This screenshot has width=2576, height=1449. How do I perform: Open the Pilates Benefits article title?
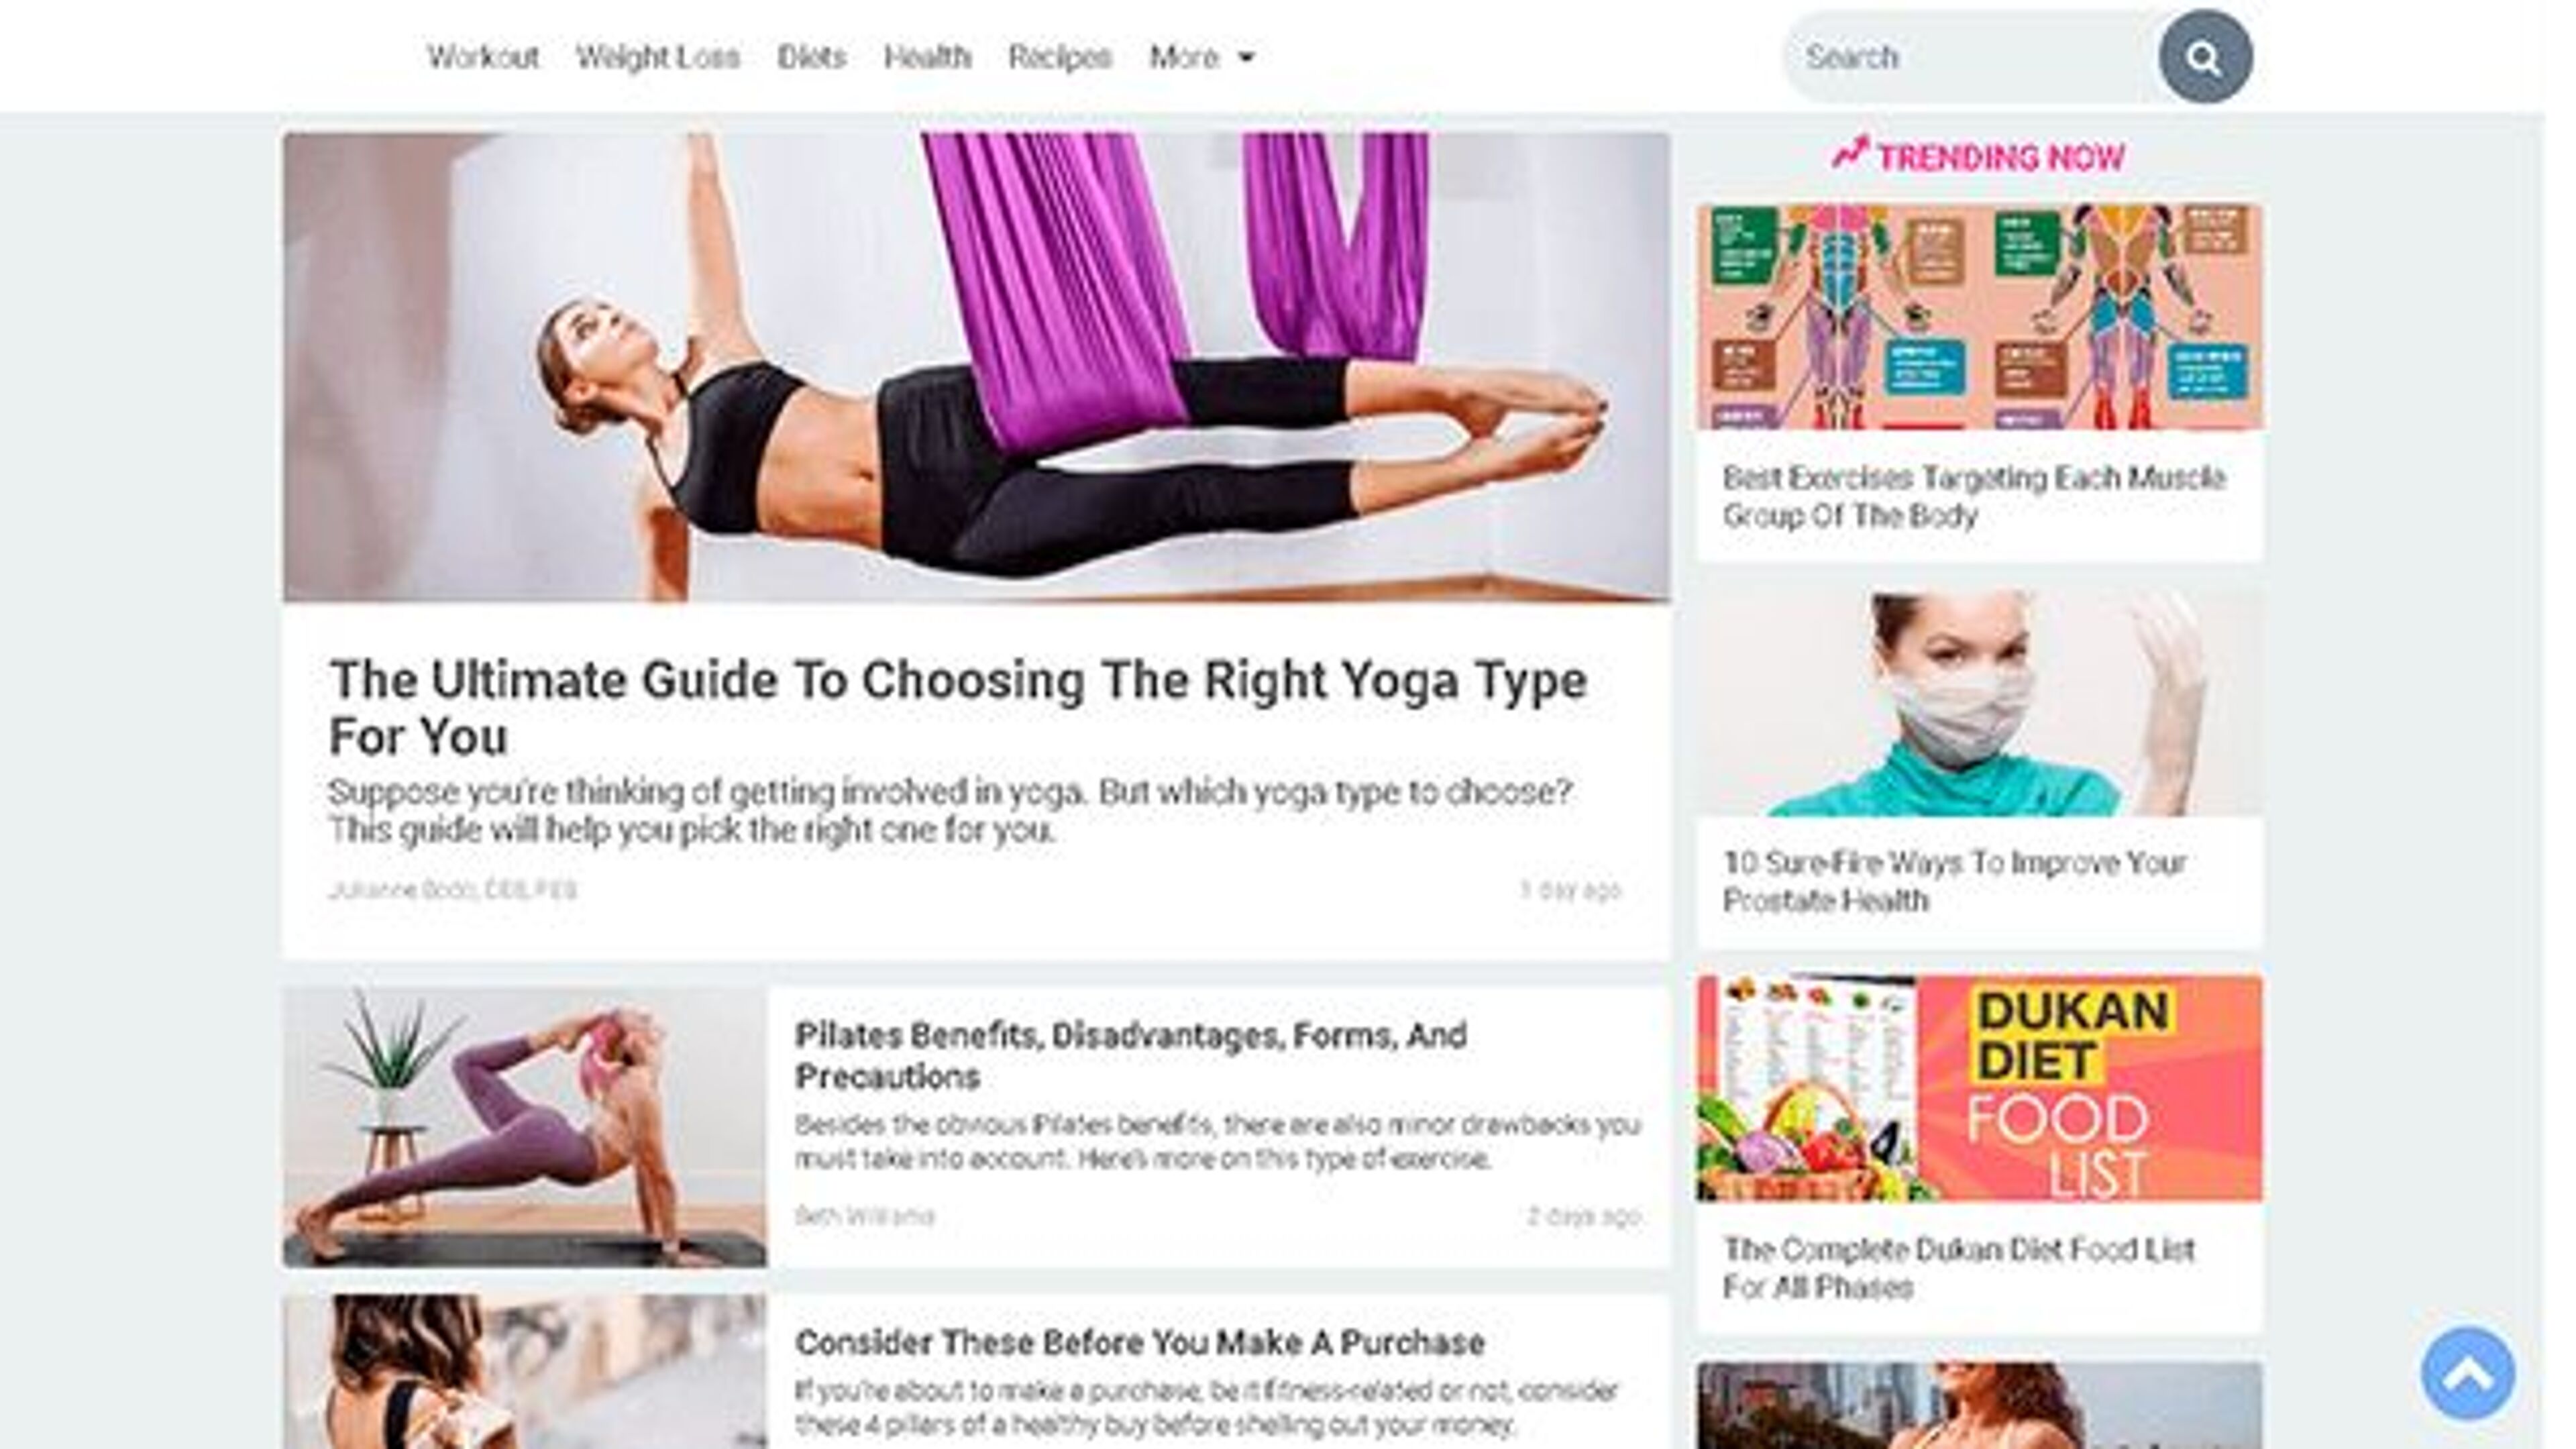coord(1131,1055)
